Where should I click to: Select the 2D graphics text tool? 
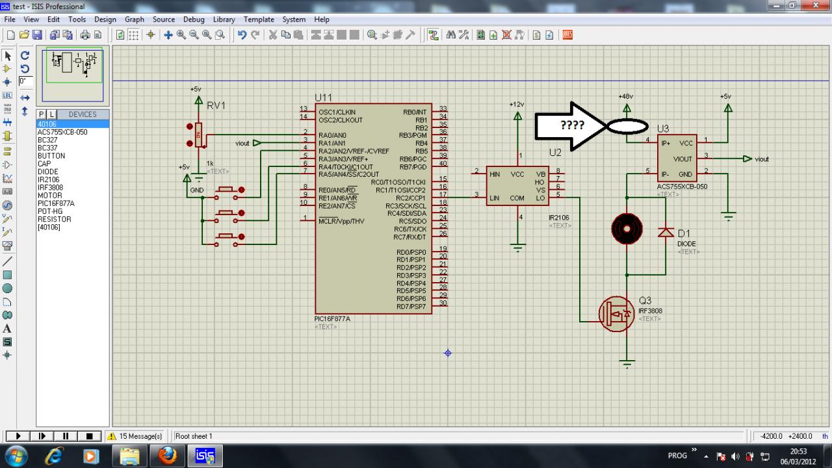tap(8, 329)
